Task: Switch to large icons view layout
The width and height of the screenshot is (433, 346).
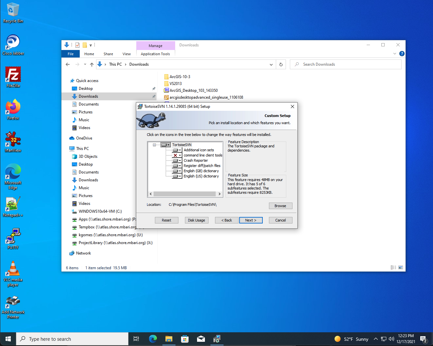Action: coord(400,268)
